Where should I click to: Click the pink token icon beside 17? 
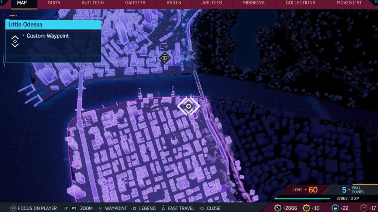[364, 208]
